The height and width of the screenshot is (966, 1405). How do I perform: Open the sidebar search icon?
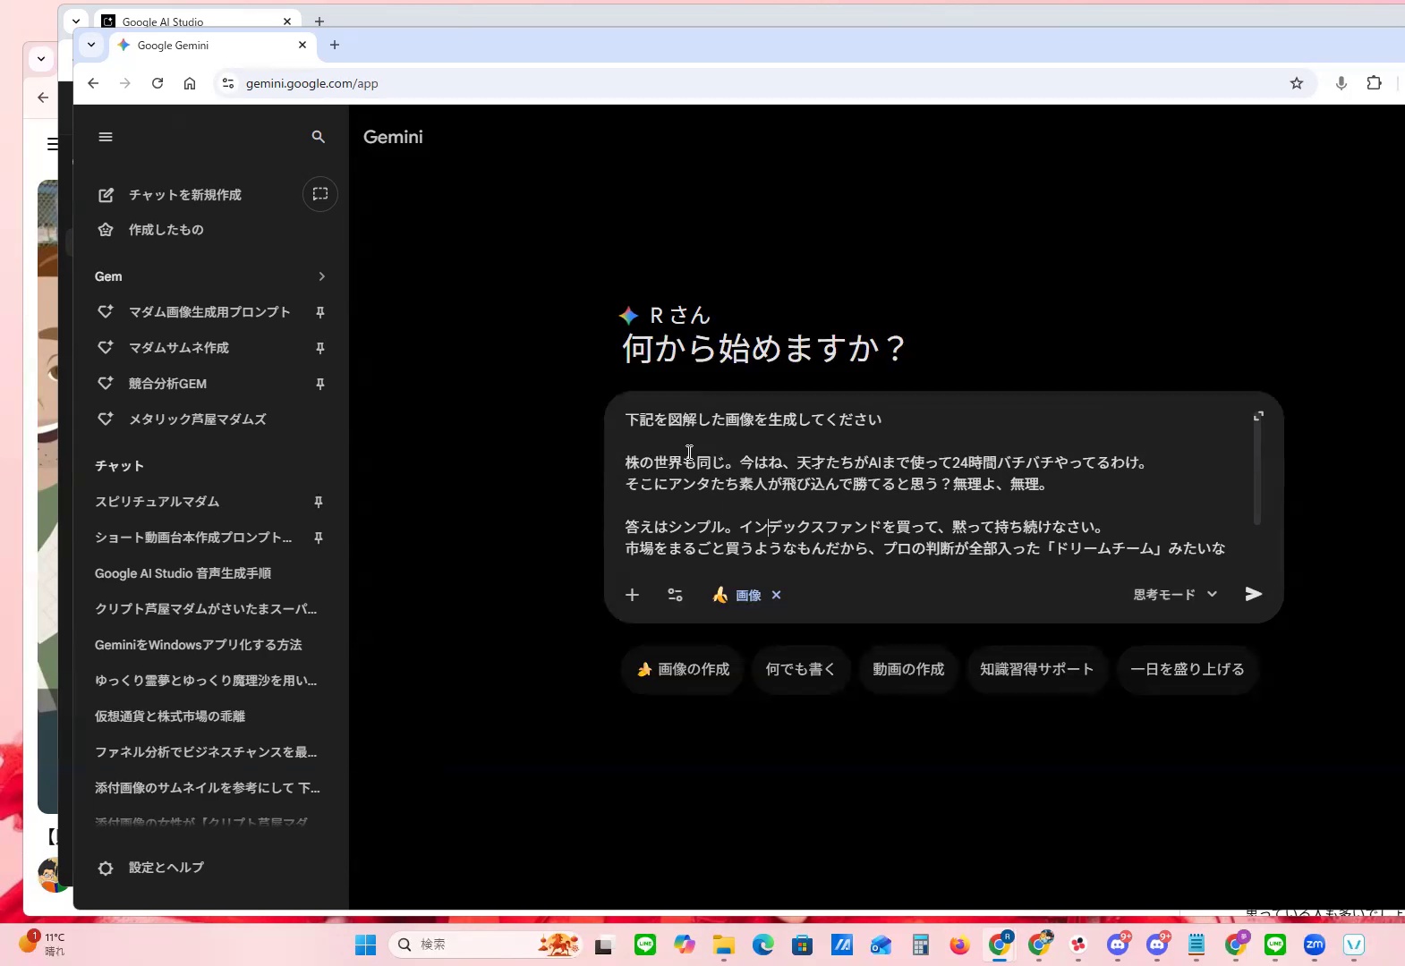click(x=318, y=137)
